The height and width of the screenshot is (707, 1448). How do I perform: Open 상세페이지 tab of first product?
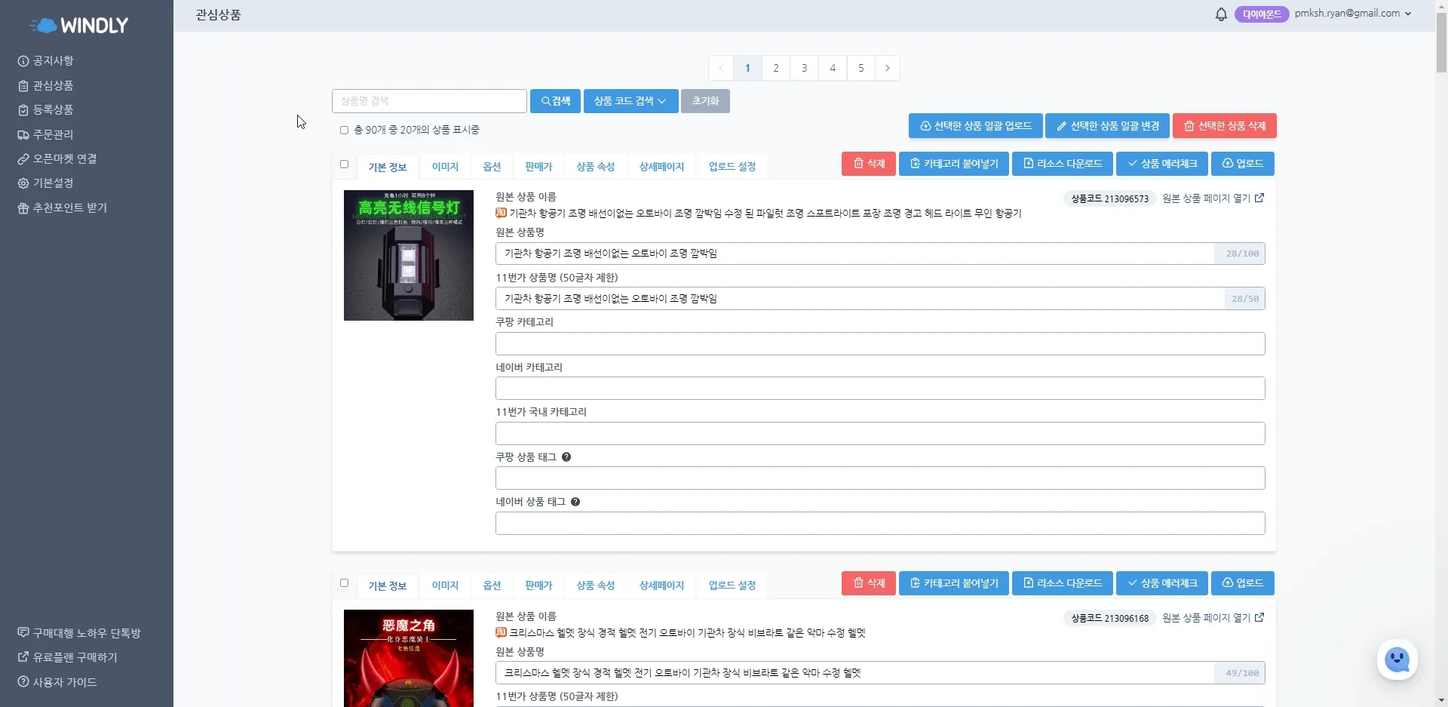(x=661, y=167)
